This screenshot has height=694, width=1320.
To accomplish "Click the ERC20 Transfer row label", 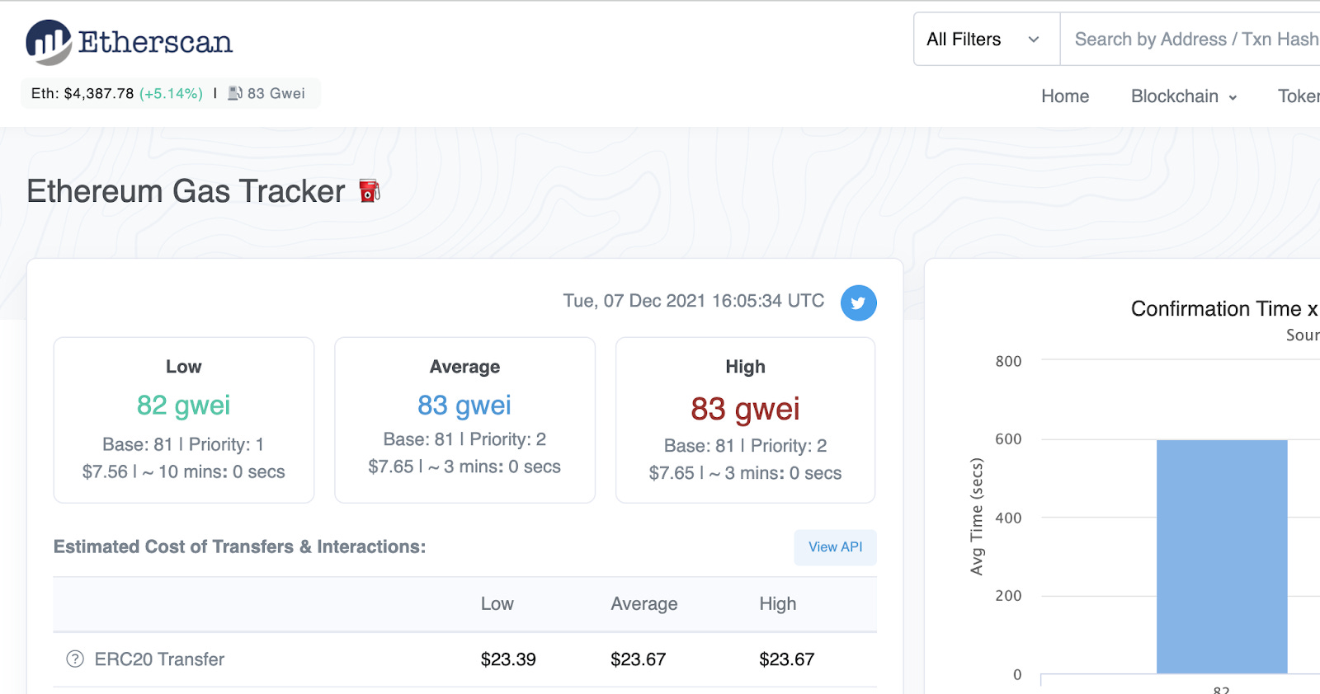I will [x=159, y=659].
